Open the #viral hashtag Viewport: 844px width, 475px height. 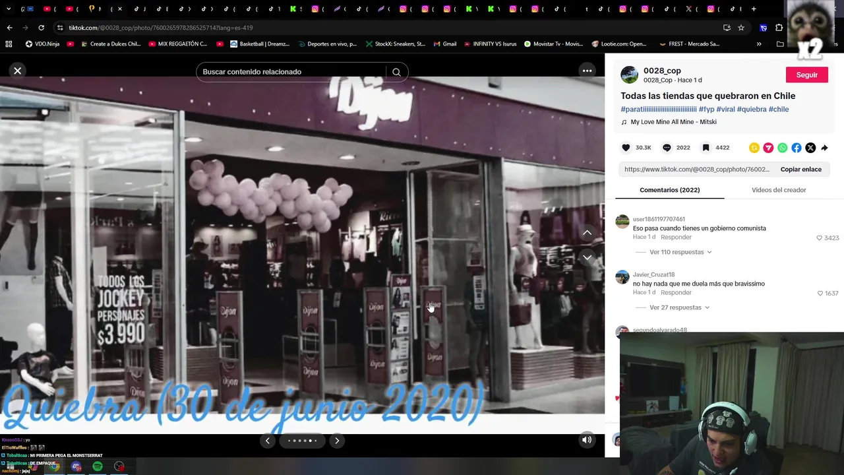[725, 110]
